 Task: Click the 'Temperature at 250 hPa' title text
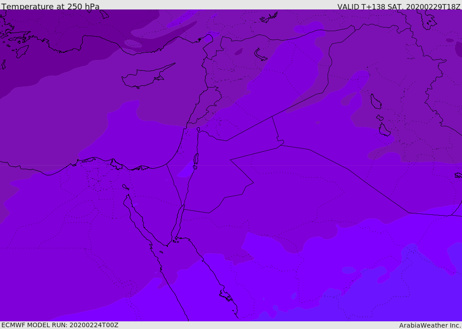51,6
